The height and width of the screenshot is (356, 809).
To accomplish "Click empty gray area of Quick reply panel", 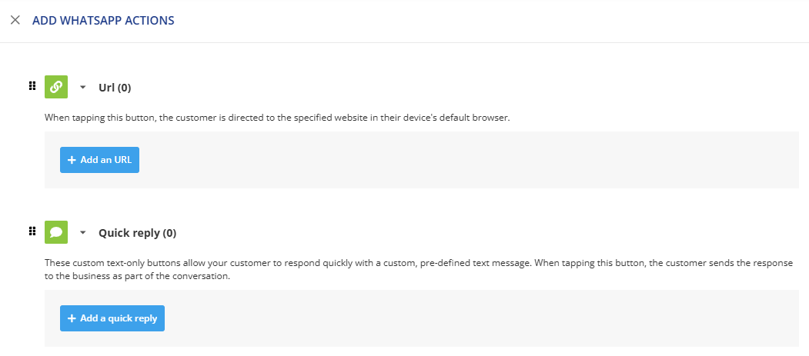I will (x=464, y=318).
